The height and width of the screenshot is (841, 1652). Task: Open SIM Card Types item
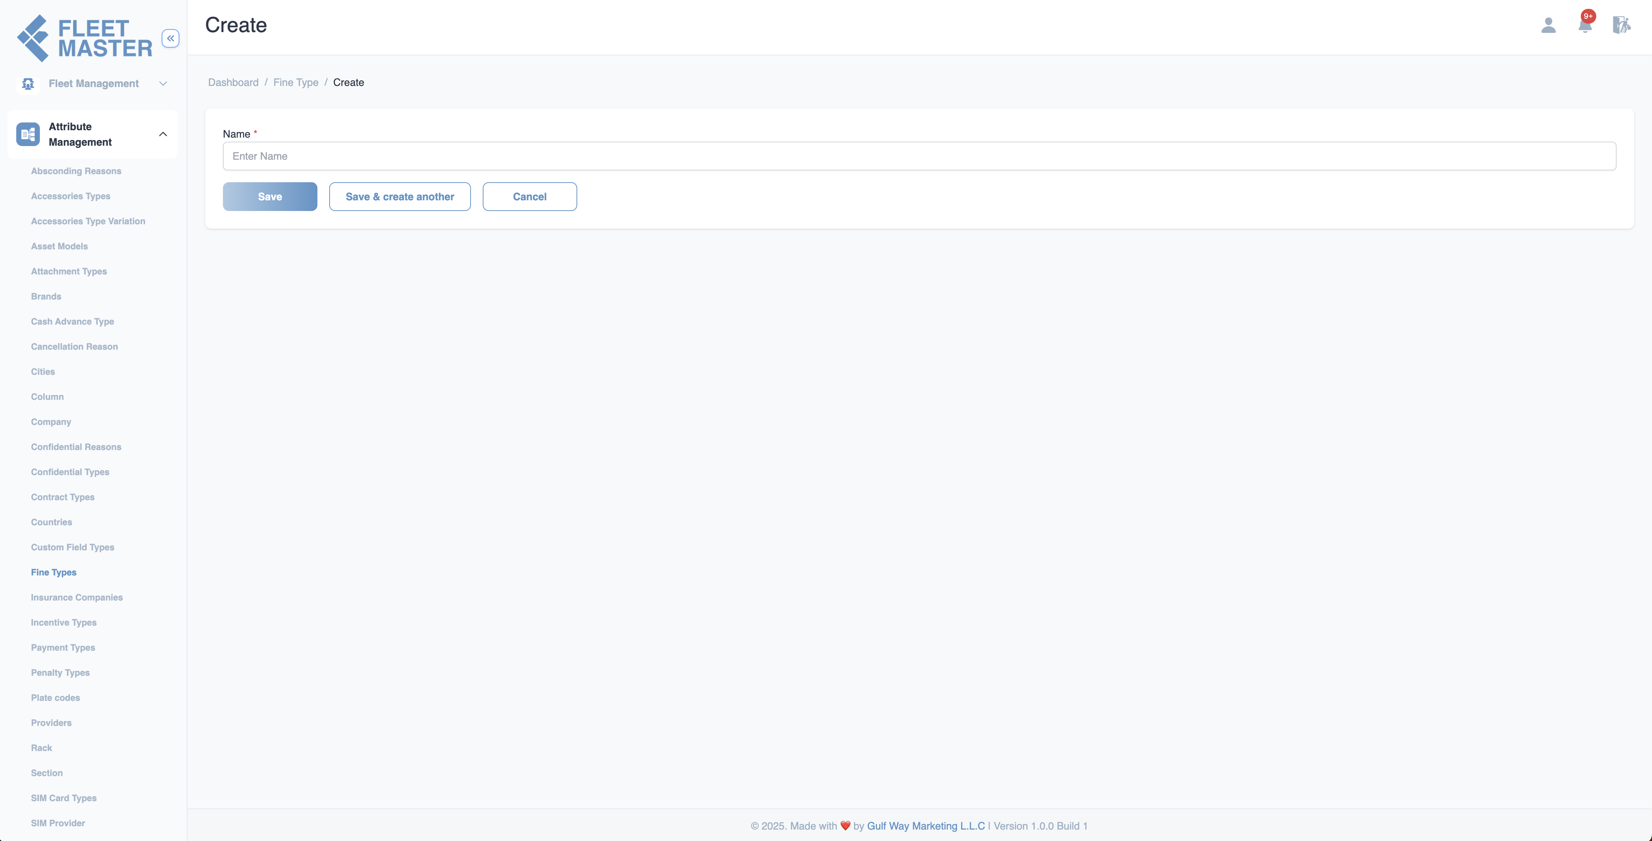coord(63,797)
